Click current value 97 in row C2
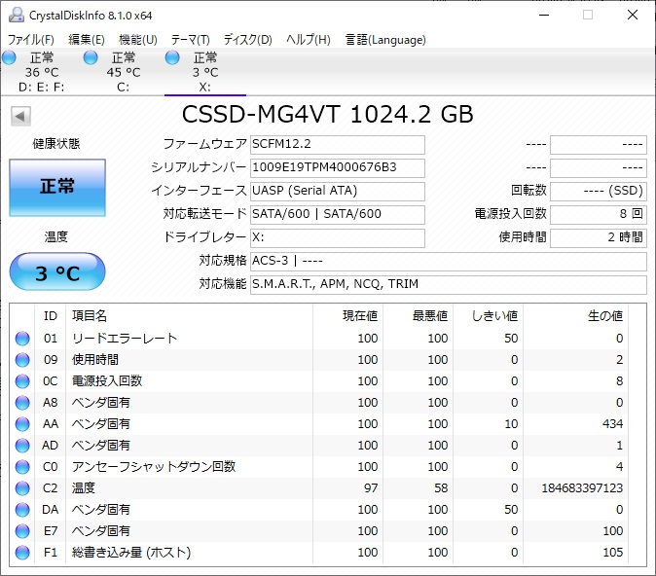Viewport: 656px width, 576px height. [x=371, y=488]
